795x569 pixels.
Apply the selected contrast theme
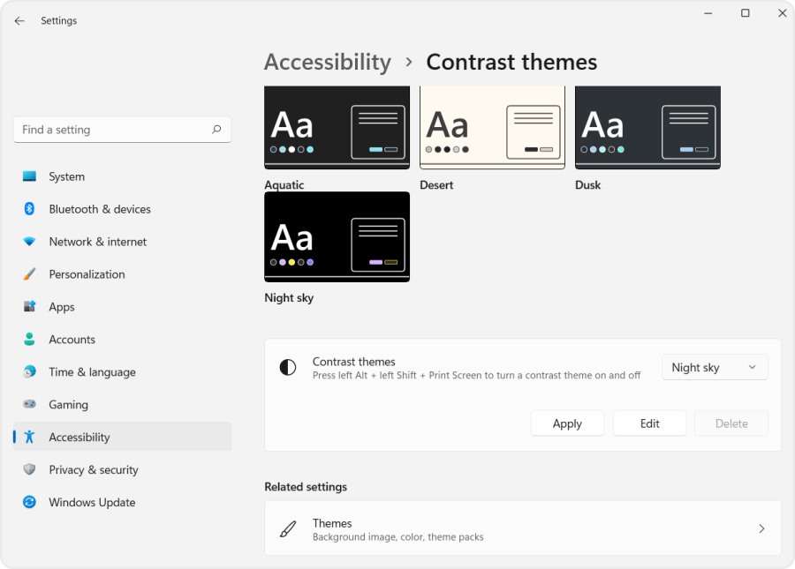(x=567, y=423)
